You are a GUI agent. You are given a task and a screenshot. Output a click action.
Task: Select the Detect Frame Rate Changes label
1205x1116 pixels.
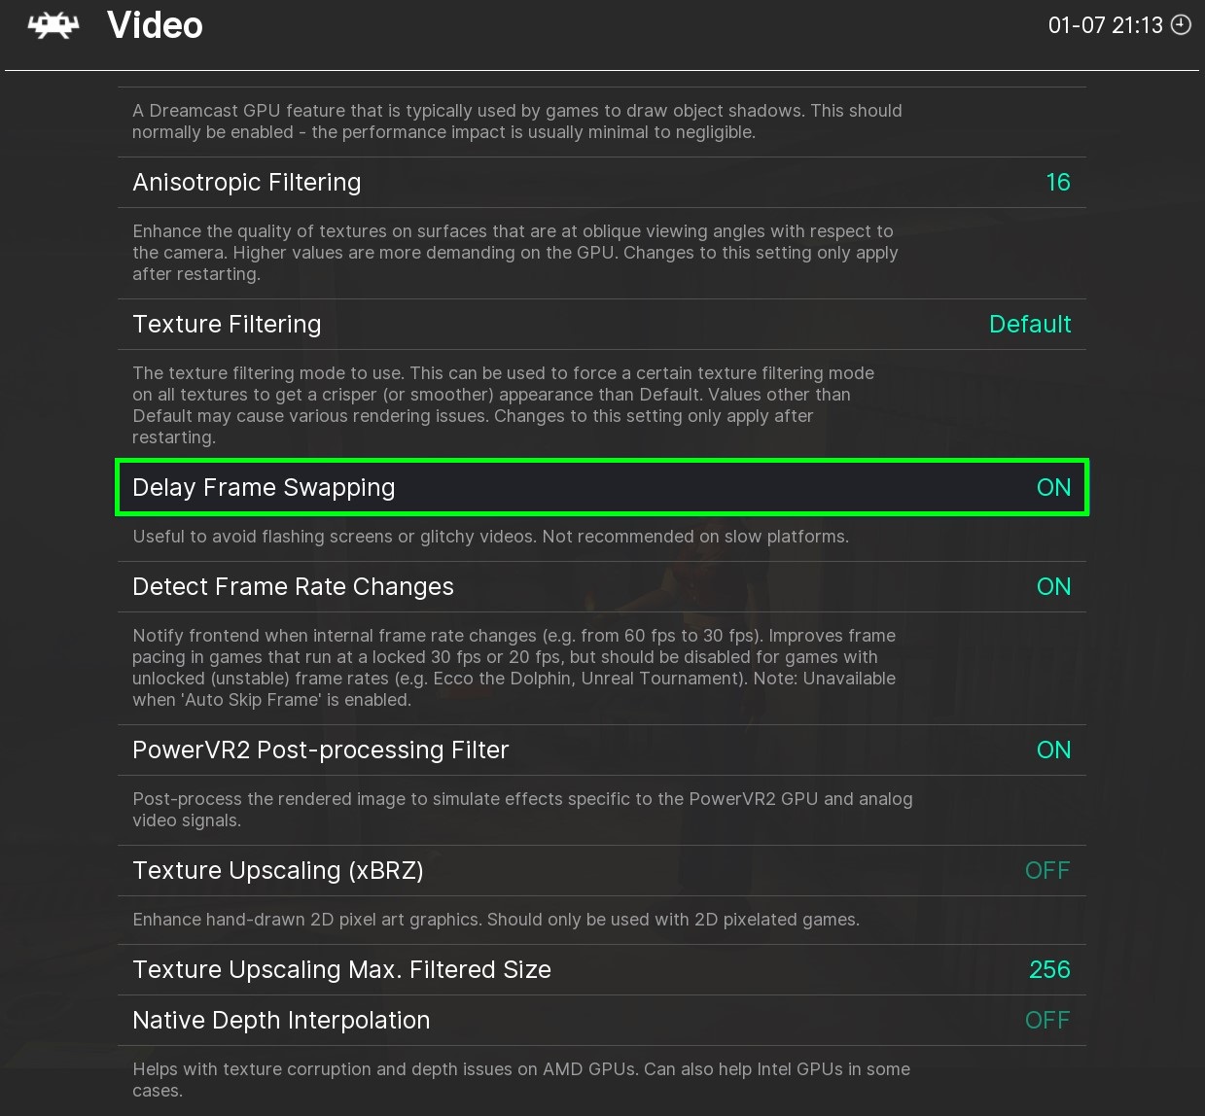tap(293, 587)
